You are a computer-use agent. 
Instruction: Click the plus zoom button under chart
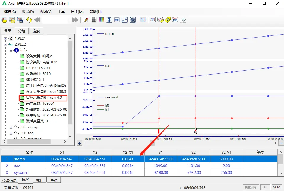click(x=80, y=143)
